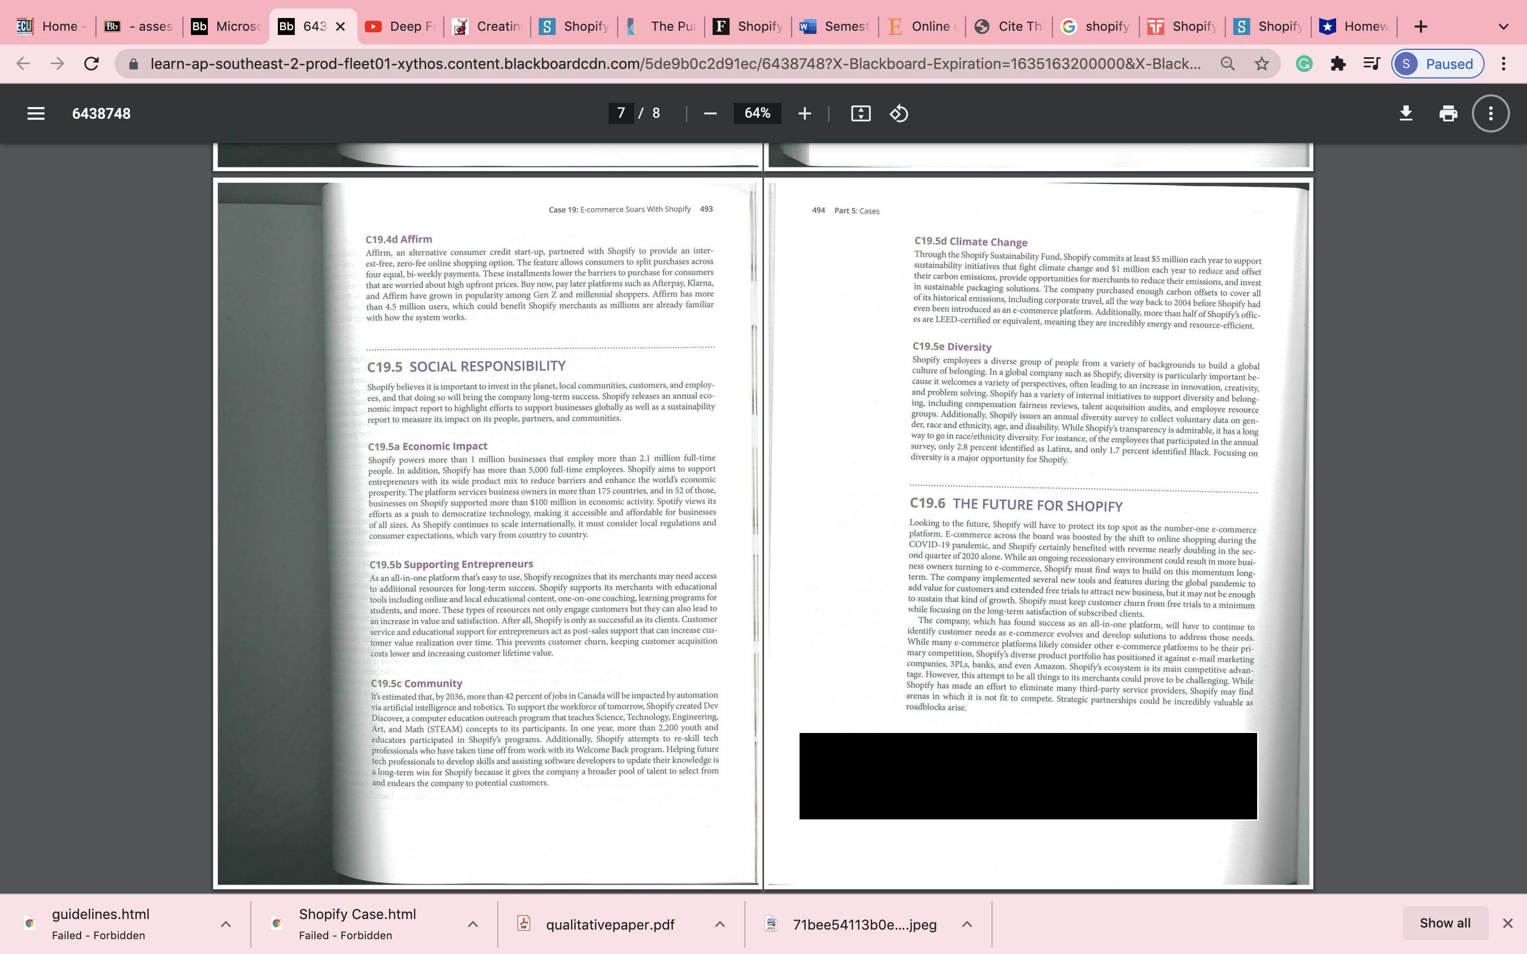This screenshot has height=954, width=1527.
Task: Close the active 643 tab
Action: [340, 26]
